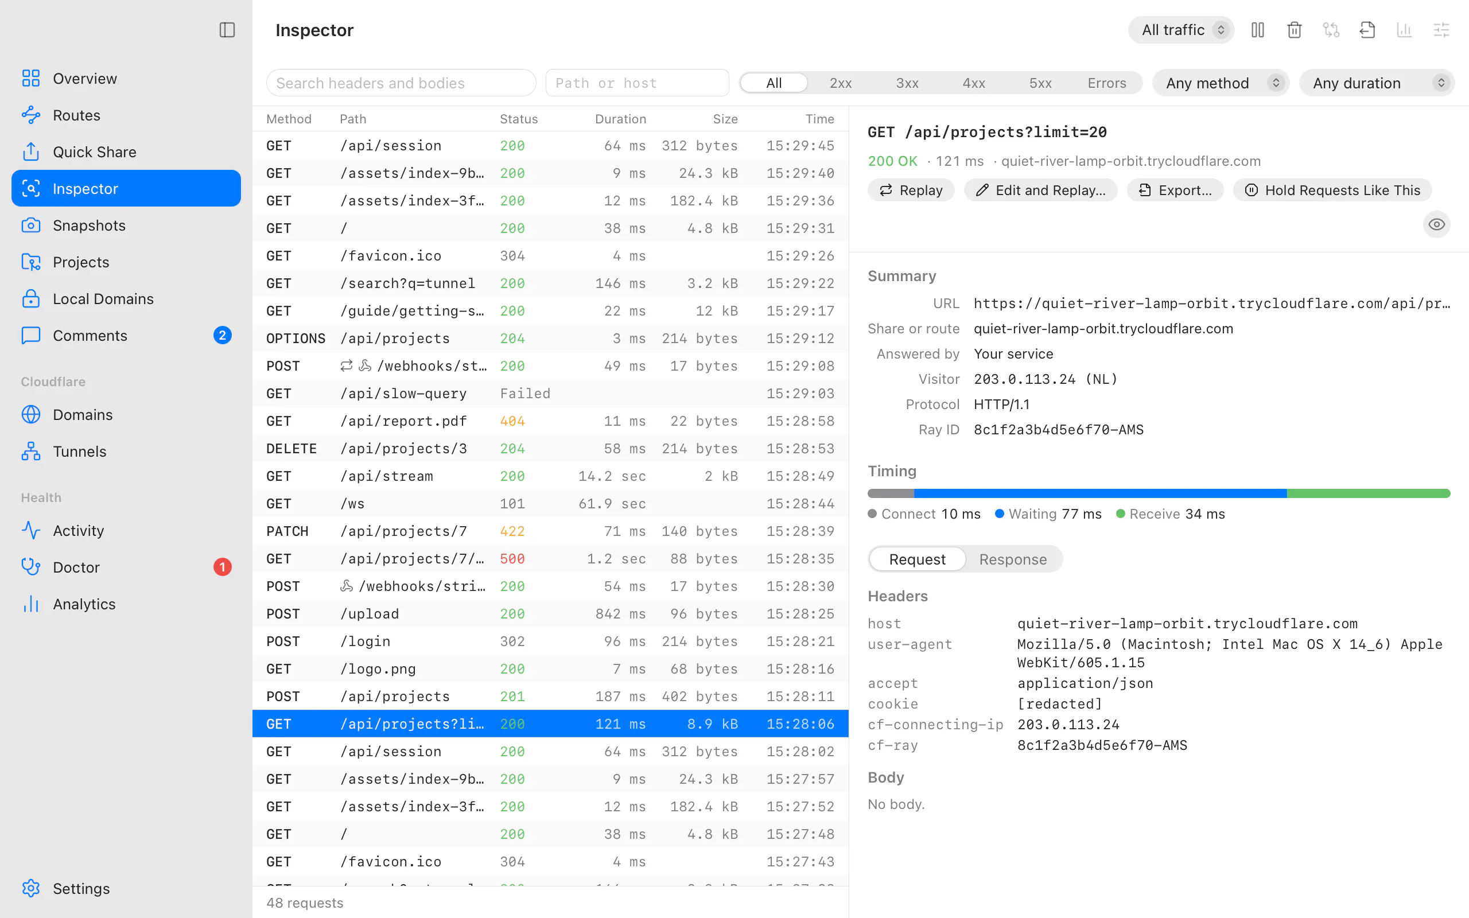Screen dimensions: 1469x918
Task: Go to Routes in sidebar
Action: 126,115
